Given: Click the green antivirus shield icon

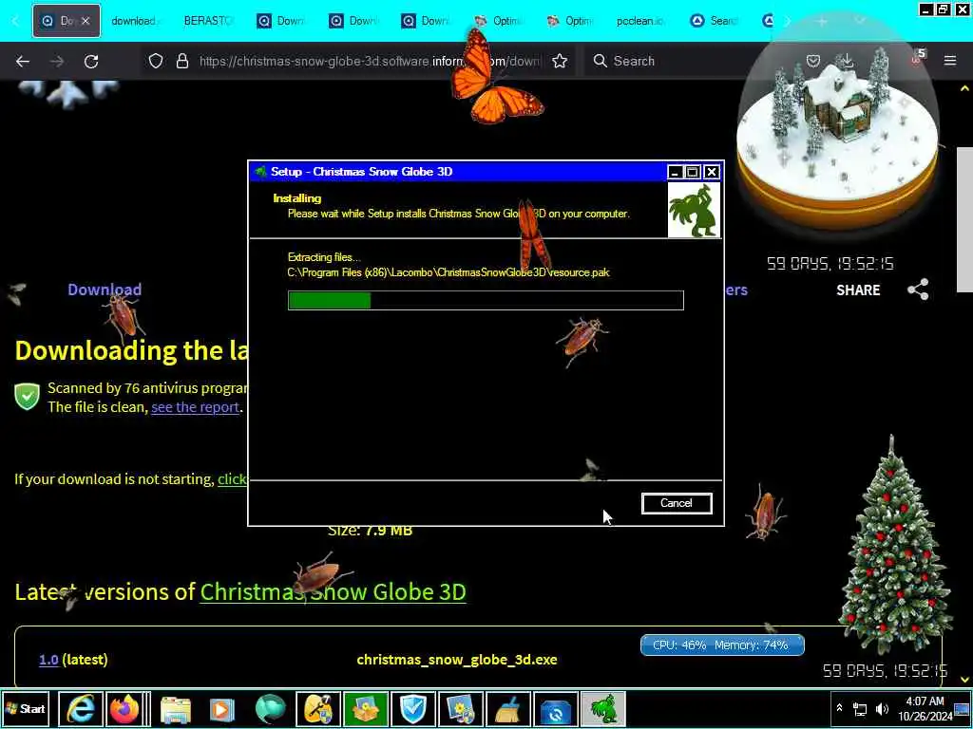Looking at the screenshot, I should click(28, 397).
